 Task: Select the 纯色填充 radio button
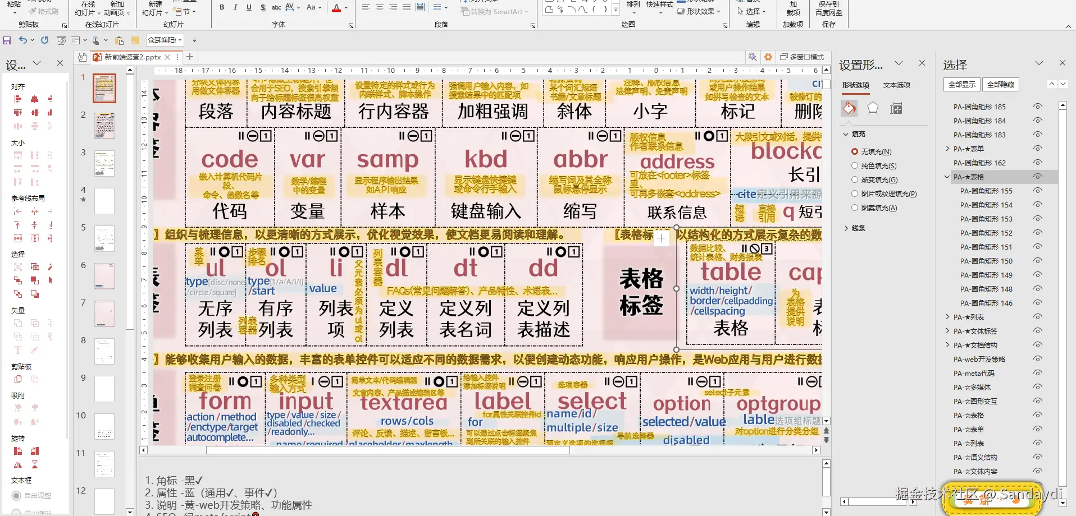854,165
